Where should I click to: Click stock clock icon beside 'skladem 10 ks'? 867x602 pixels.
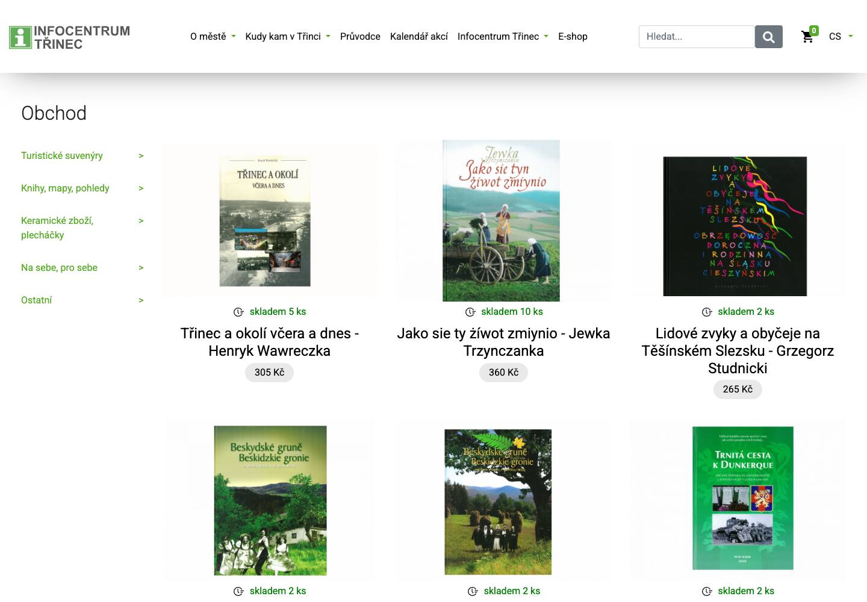(470, 312)
